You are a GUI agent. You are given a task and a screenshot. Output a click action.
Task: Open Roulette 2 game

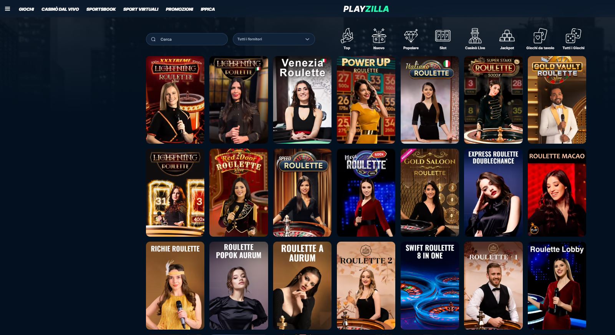pos(366,285)
